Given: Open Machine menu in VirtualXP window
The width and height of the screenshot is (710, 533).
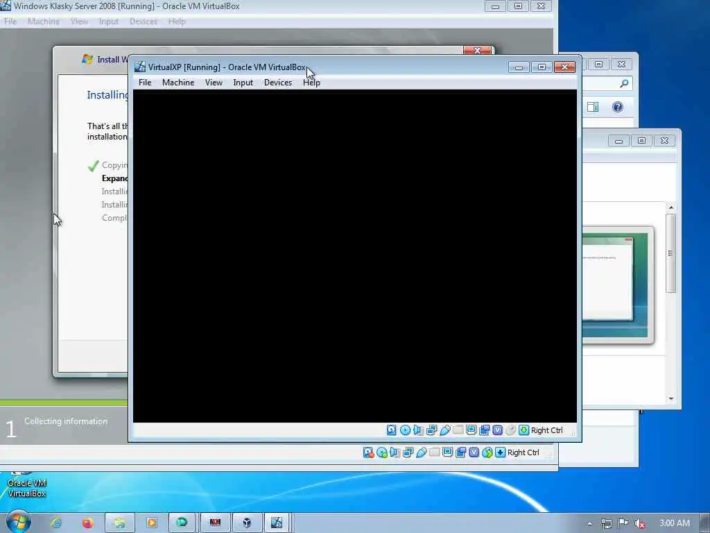Looking at the screenshot, I should click(x=178, y=83).
